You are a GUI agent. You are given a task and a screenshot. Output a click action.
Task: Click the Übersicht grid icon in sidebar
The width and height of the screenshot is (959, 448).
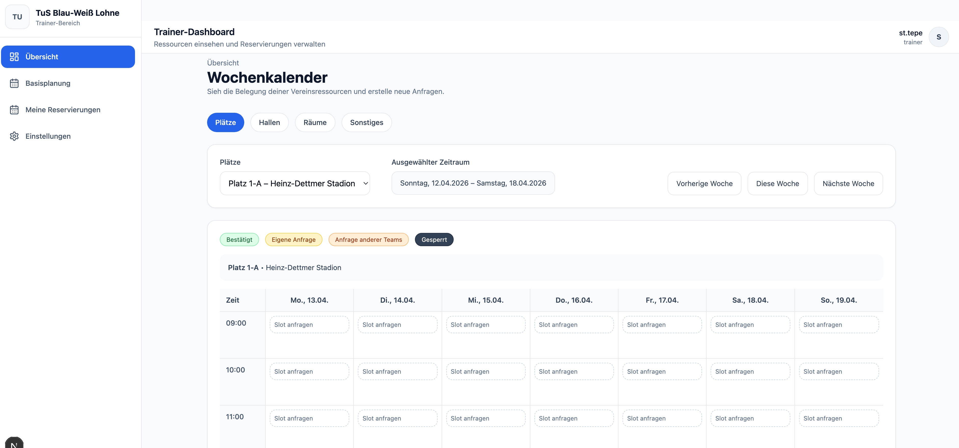14,57
